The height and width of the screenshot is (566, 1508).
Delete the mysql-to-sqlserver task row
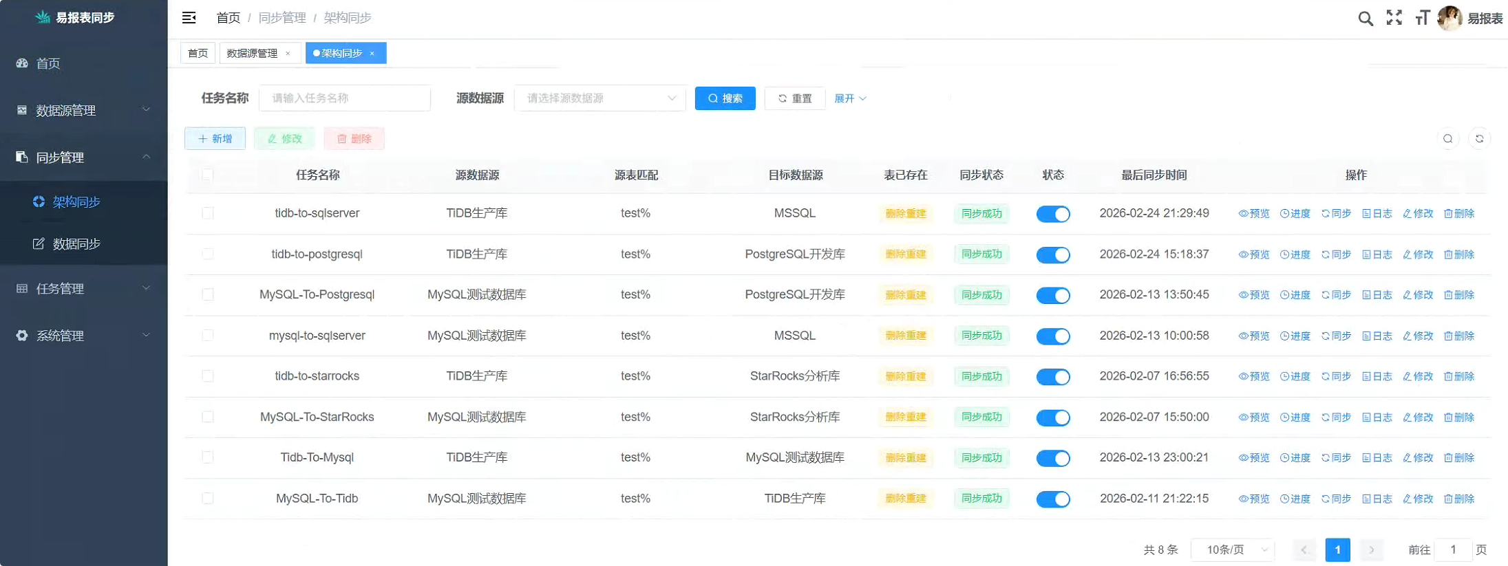click(x=1459, y=336)
